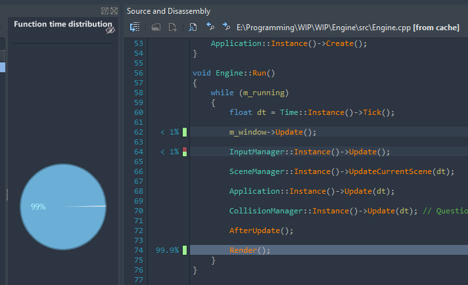Viewport: 468px width, 285px height.
Task: Go to previous search result arrow icon
Action: [210, 26]
